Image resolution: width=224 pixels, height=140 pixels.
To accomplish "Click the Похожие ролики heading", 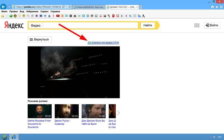I will click(x=38, y=101).
